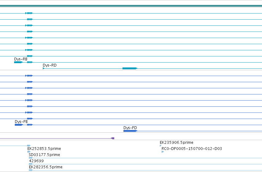Click the EK282356.5prime arrow glyph

(x=30, y=170)
